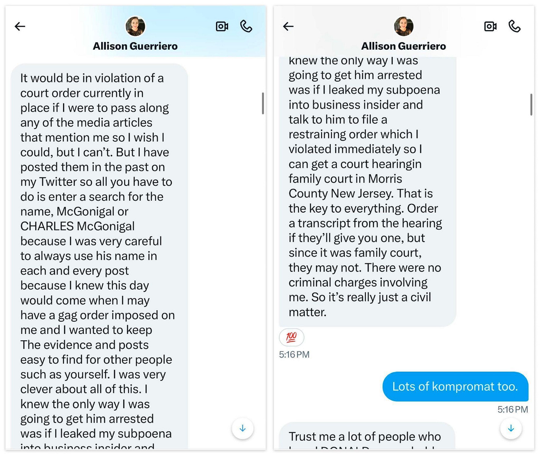Viewport: 540px width, 456px height.
Task: Click the 5:16 PM timestamp under sent message
Action: click(x=513, y=410)
